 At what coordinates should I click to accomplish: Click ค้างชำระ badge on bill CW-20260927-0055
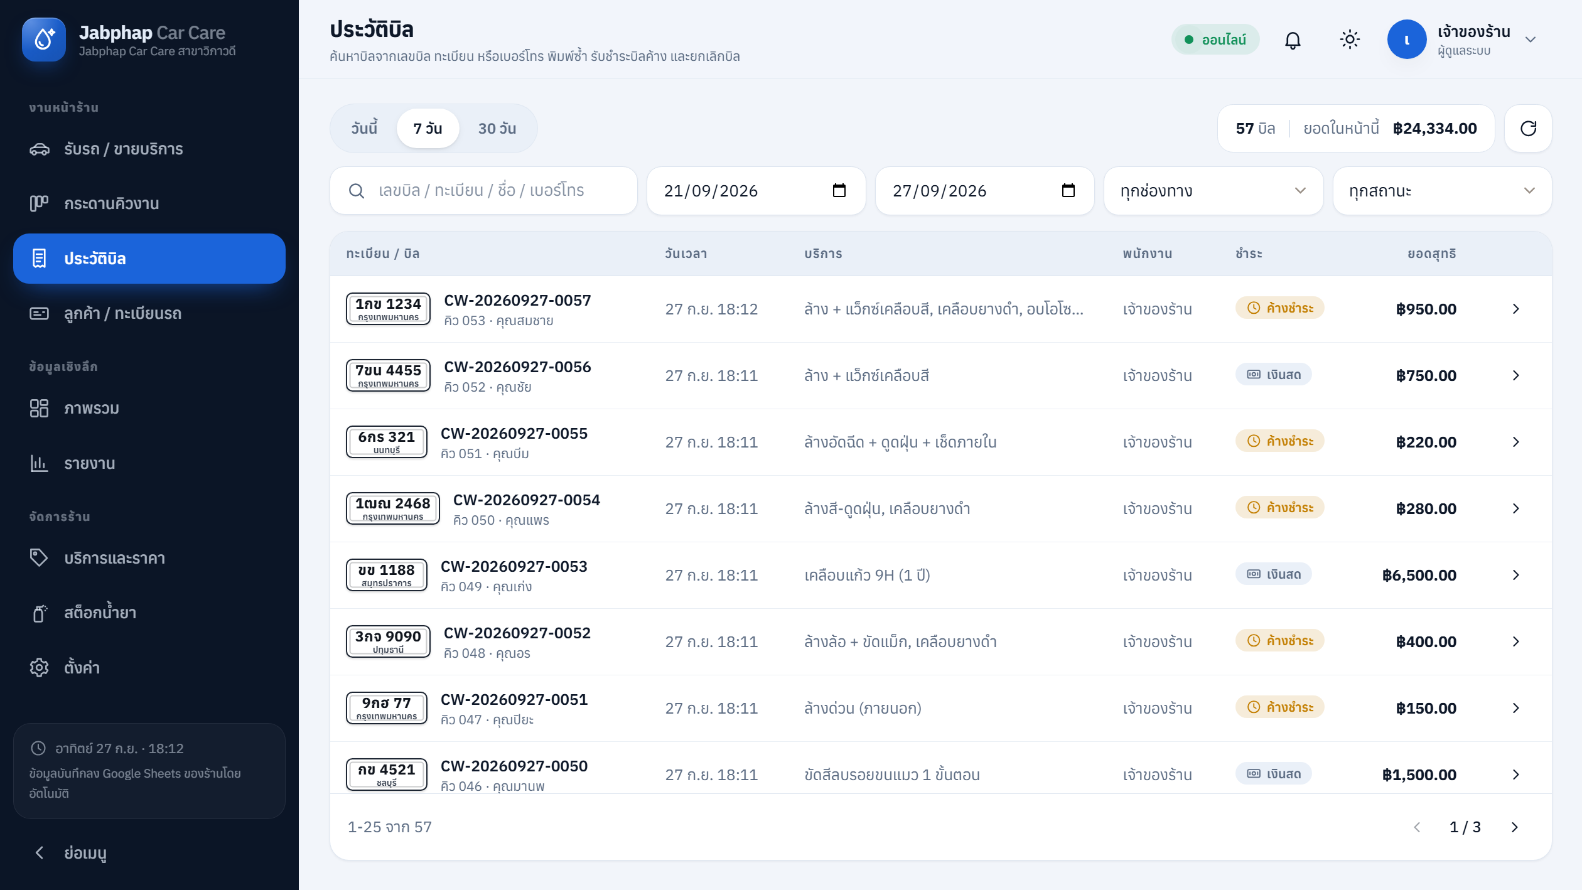tap(1279, 441)
